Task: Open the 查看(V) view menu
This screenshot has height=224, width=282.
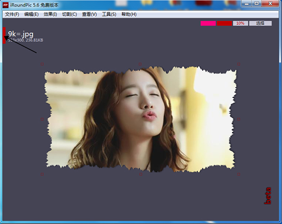Action: [x=89, y=15]
